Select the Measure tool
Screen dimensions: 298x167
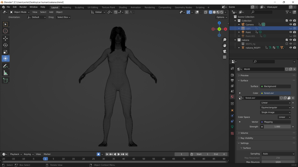click(x=5, y=73)
